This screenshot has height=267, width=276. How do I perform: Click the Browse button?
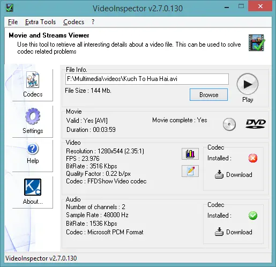pos(208,94)
